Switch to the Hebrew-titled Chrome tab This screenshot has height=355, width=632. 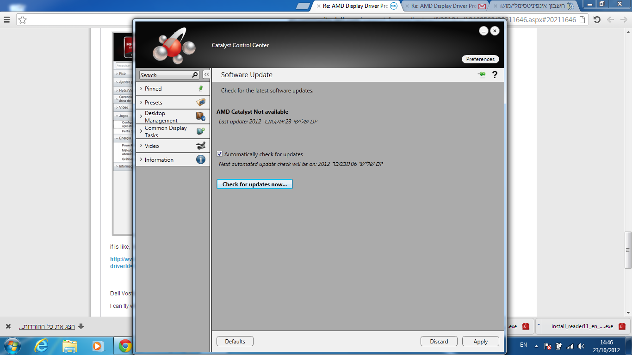(532, 6)
